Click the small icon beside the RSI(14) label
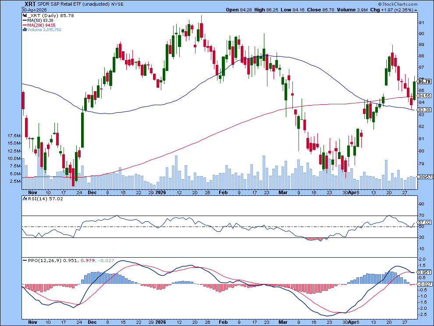This screenshot has width=434, height=326. [25, 198]
